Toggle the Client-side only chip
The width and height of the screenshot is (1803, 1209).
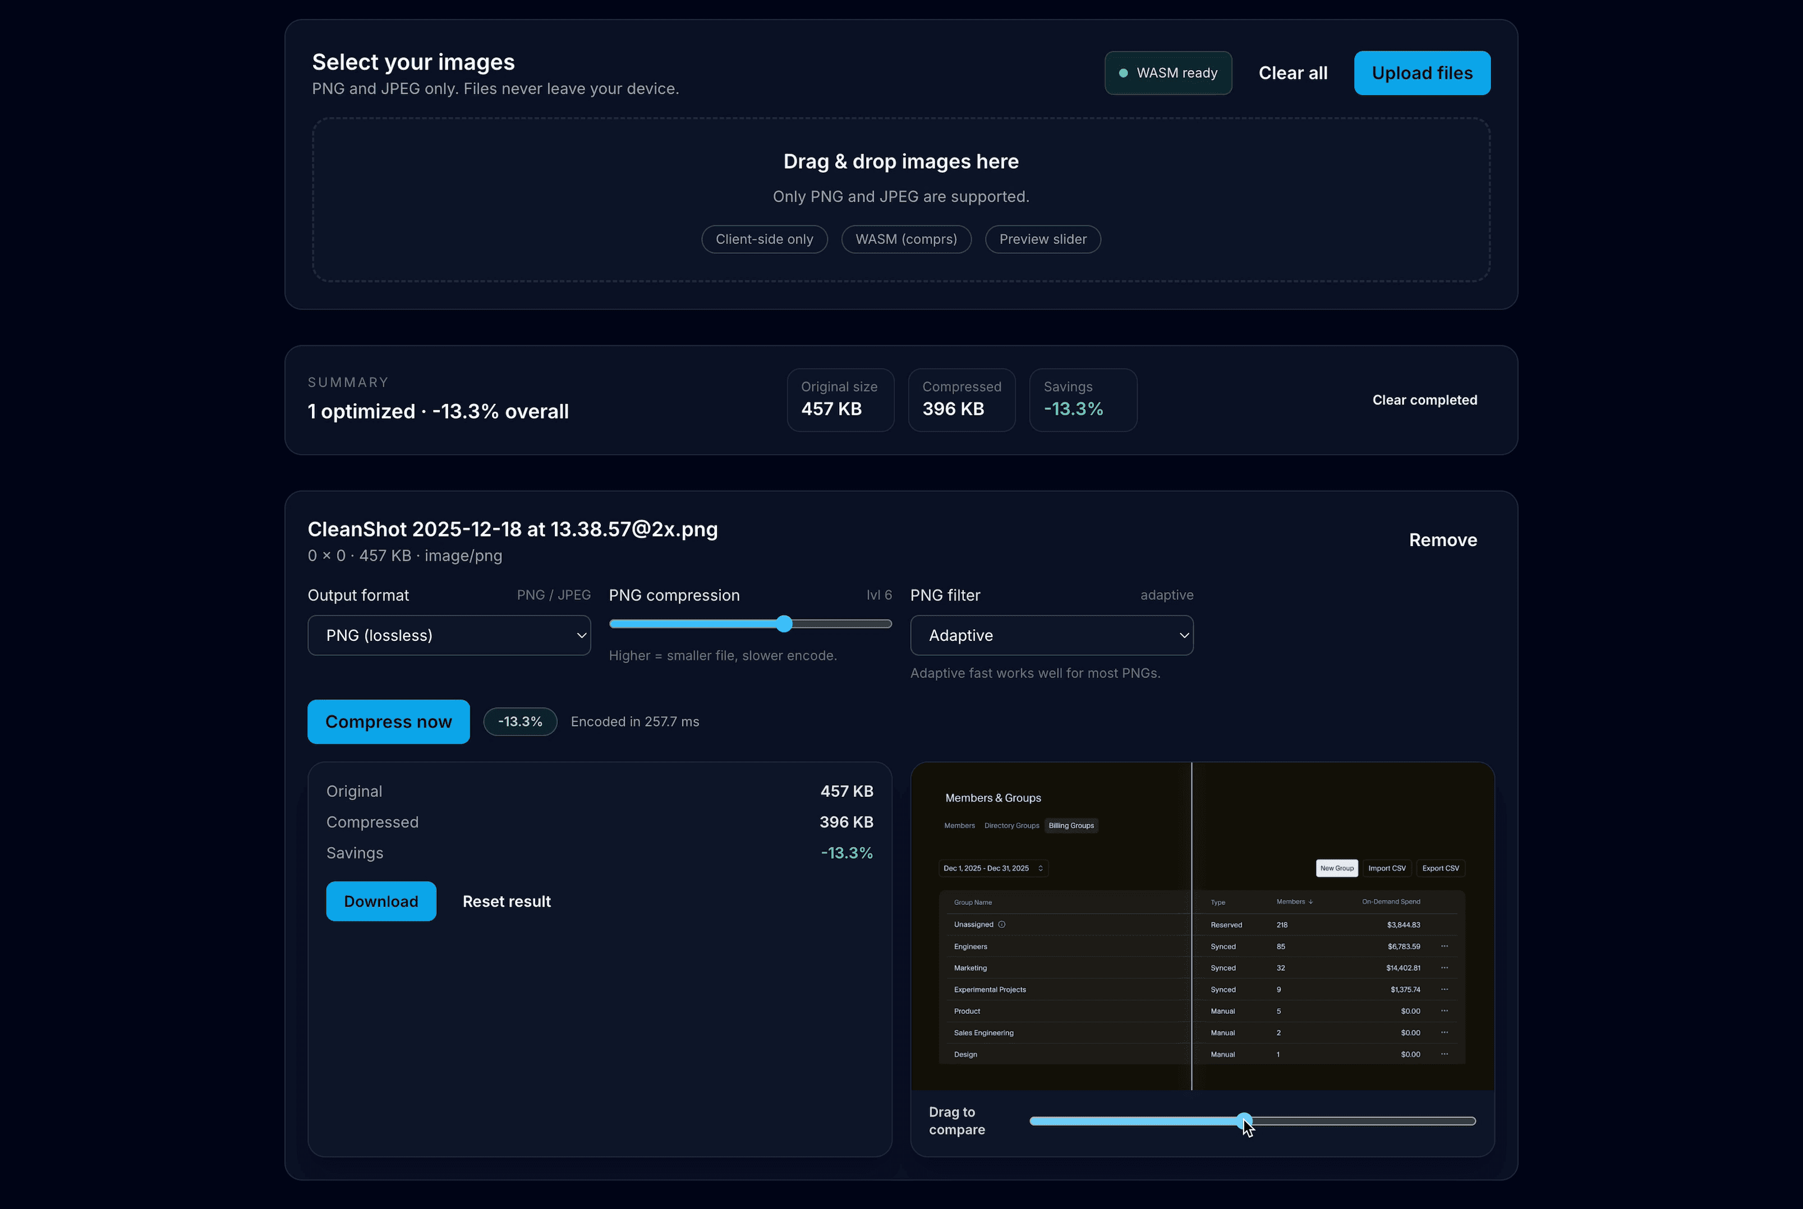pyautogui.click(x=764, y=239)
